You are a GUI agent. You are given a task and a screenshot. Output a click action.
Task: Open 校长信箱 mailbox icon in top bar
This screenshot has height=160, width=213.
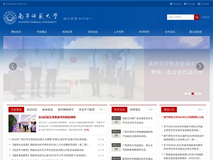click(x=186, y=4)
